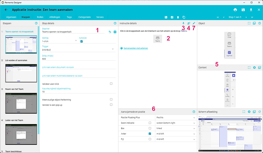This screenshot has height=153, width=263.
Task: Upload the instruction using the upload arrow icon
Action: tap(251, 10)
